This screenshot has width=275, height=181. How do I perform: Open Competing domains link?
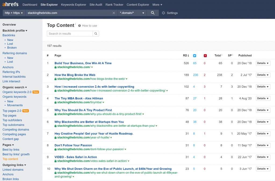pos(16,129)
